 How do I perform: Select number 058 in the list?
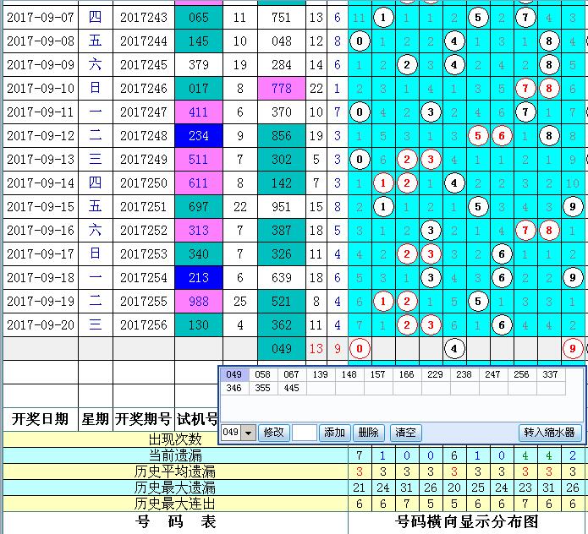point(262,374)
